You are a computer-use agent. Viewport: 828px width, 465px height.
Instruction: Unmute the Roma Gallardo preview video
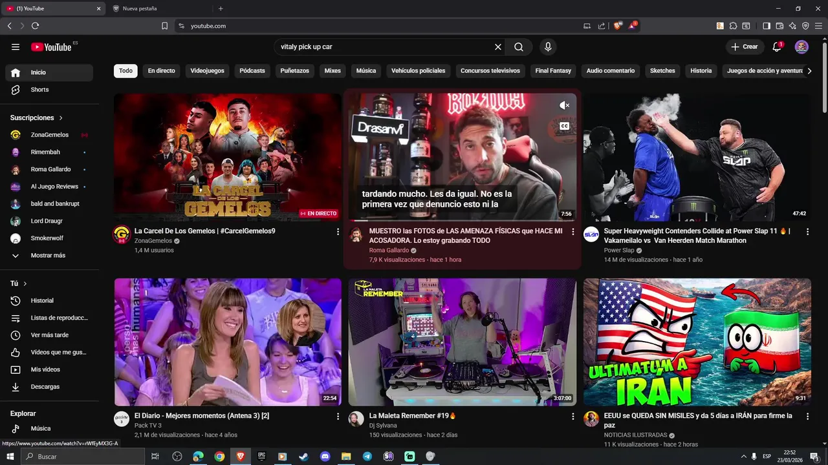564,105
